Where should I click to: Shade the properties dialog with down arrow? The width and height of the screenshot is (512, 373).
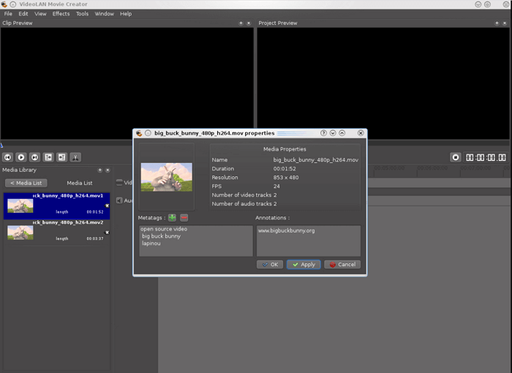tap(333, 133)
